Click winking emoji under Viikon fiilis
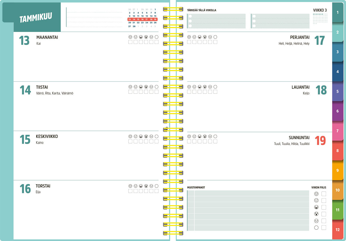The width and height of the screenshot is (346, 241). coord(316,200)
